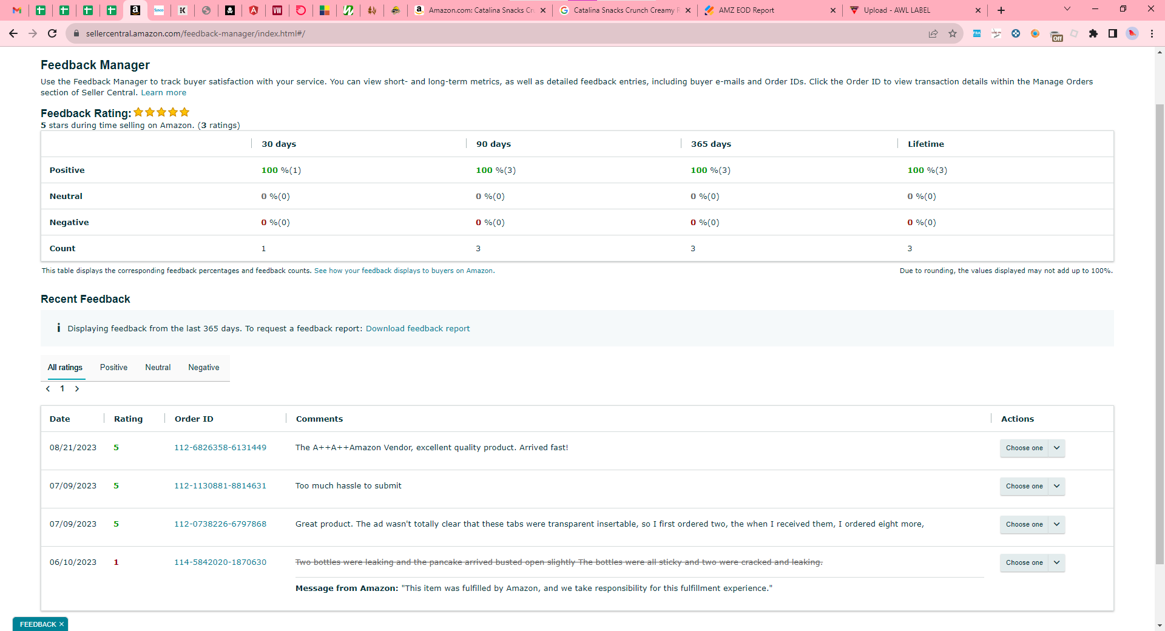Image resolution: width=1165 pixels, height=631 pixels.
Task: Open the pinned tab with green slash icon
Action: [x=348, y=10]
